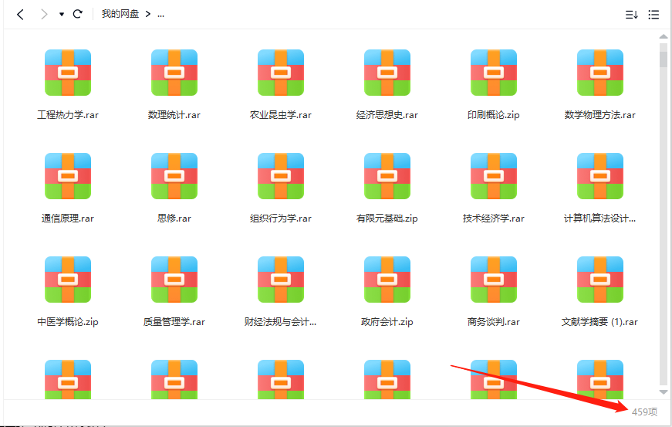Click the 有限元基础.zip file icon
672x427 pixels.
387,176
